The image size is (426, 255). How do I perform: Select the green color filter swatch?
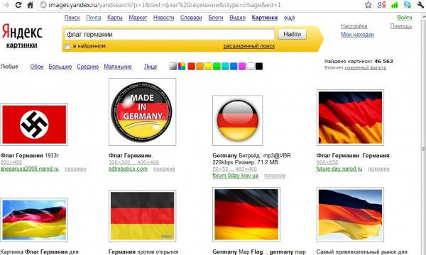click(x=217, y=66)
